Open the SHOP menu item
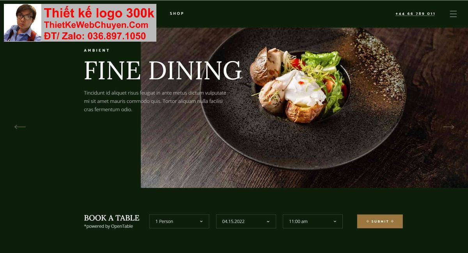Screen dimensions: 468x253 (177, 14)
